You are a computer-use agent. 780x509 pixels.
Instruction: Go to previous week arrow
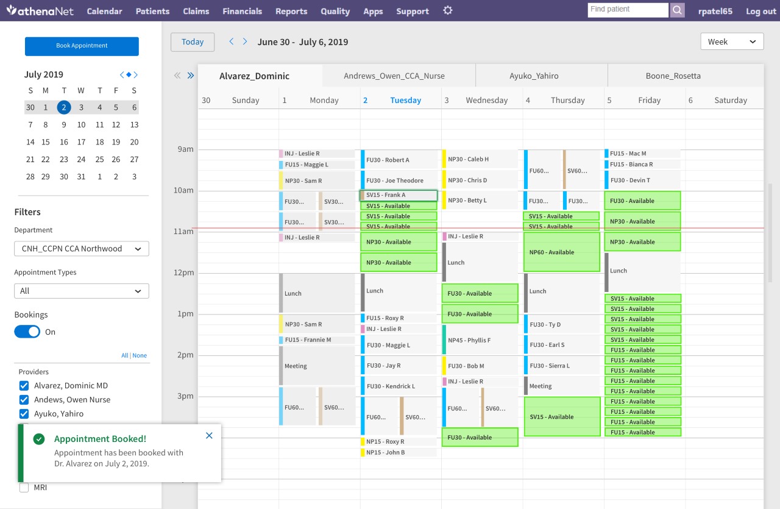pyautogui.click(x=232, y=41)
